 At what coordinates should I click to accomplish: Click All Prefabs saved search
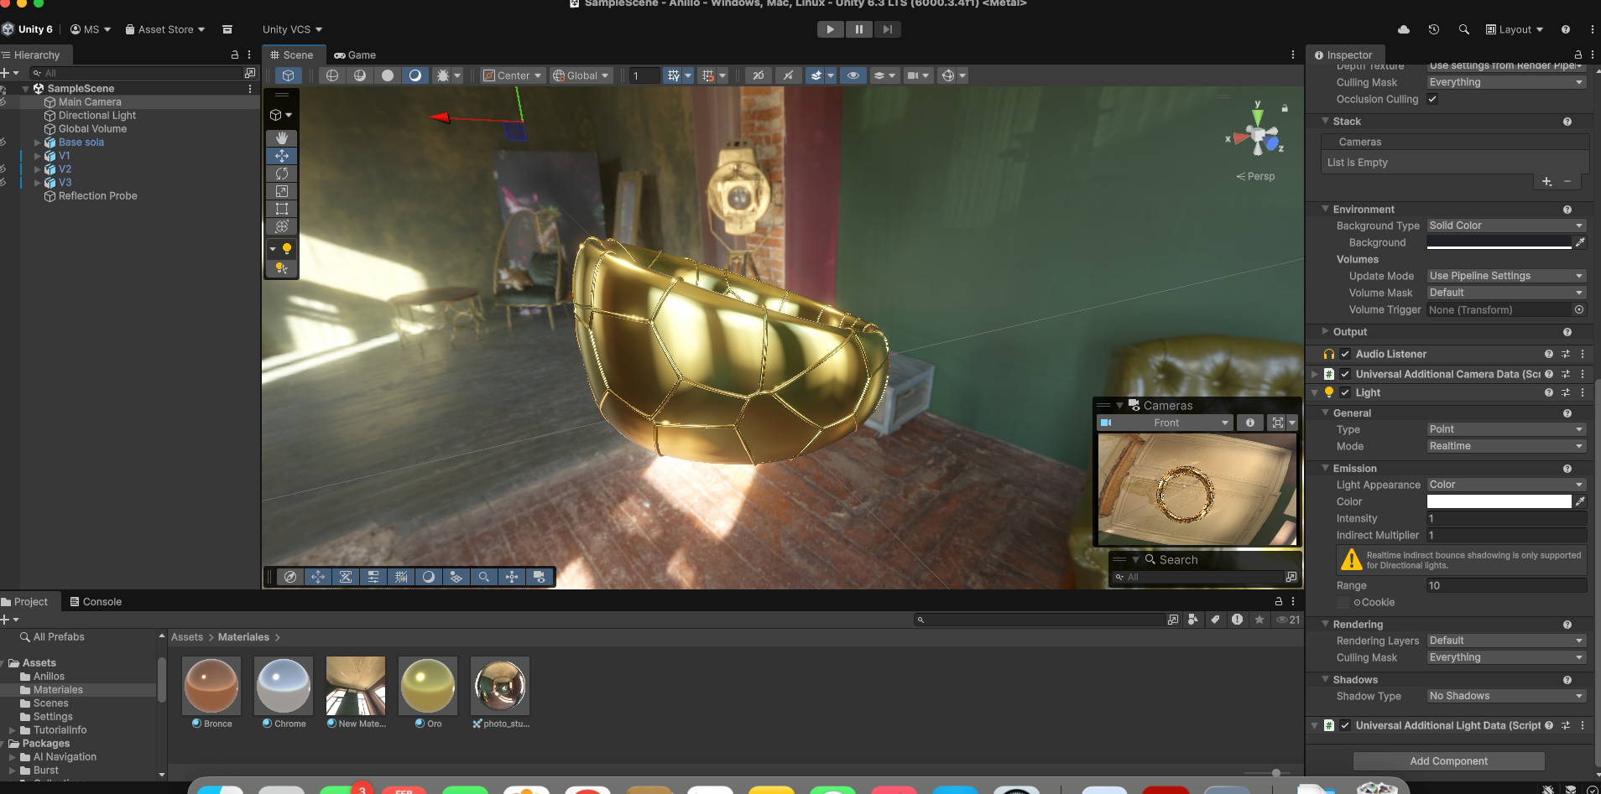[x=59, y=637]
